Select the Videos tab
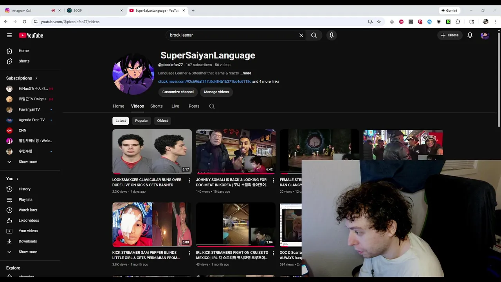The image size is (501, 282). (x=137, y=106)
